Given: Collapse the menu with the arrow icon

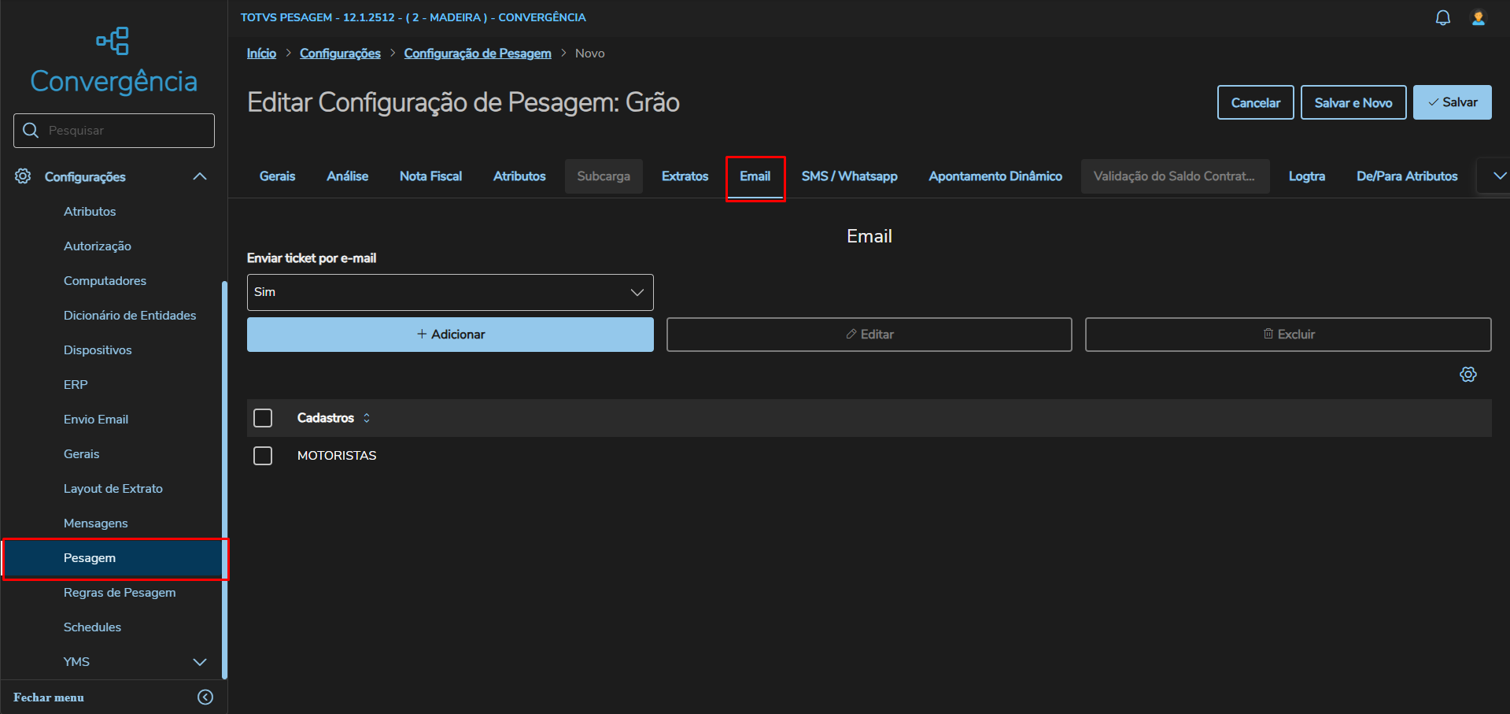Looking at the screenshot, I should 205,697.
